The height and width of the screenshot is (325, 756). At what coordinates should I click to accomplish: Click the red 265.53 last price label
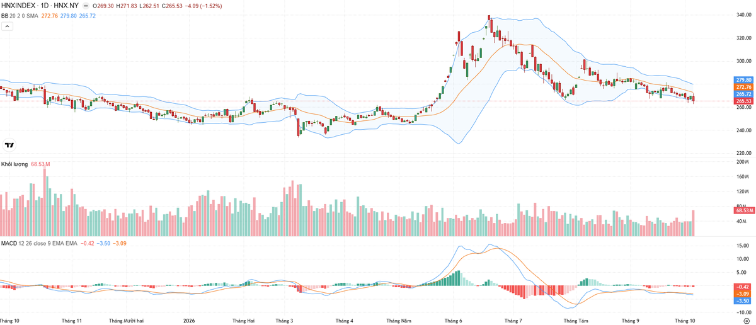pyautogui.click(x=744, y=101)
